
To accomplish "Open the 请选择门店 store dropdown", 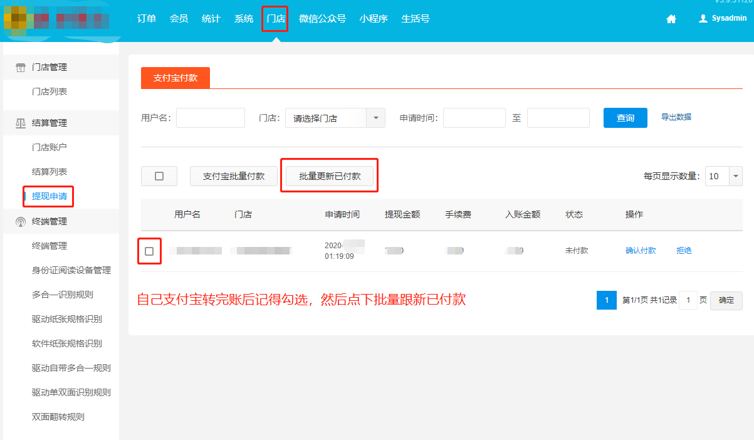I will [335, 118].
